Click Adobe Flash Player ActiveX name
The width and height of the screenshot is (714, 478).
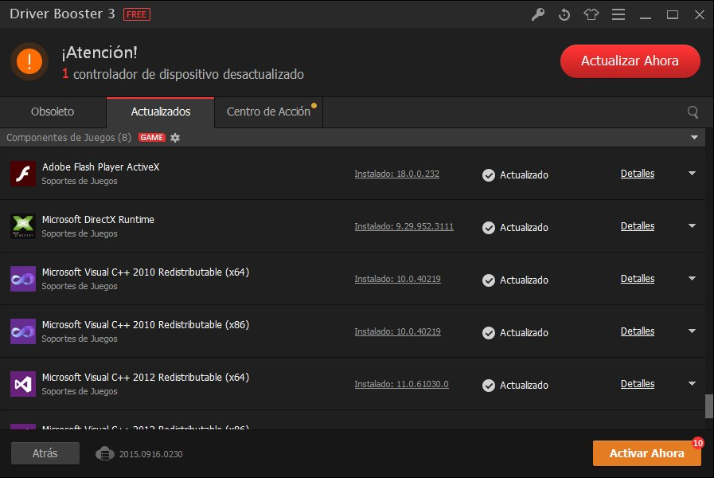point(100,167)
